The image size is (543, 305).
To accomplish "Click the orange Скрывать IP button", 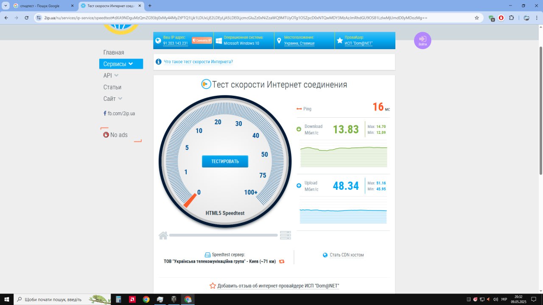I will 202,41.
